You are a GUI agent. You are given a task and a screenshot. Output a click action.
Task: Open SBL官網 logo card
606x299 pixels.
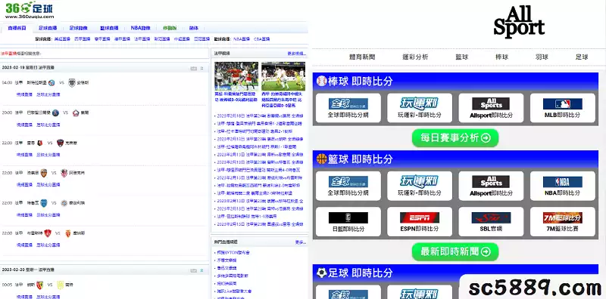click(491, 221)
